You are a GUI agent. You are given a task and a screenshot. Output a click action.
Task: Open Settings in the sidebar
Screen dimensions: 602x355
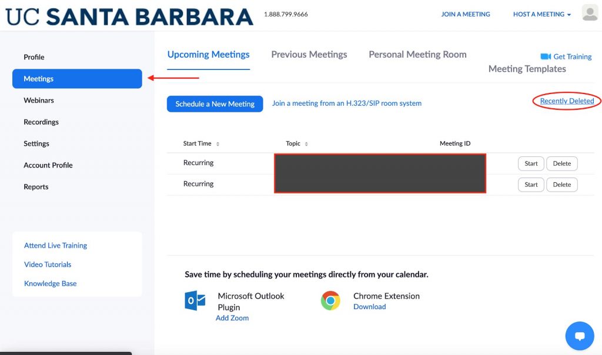(36, 143)
